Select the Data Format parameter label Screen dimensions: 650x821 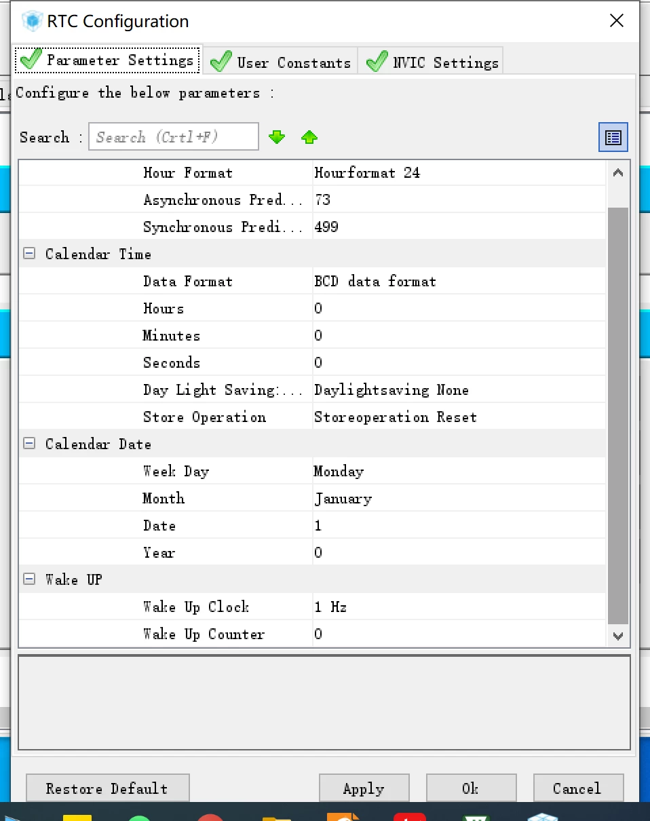point(188,281)
